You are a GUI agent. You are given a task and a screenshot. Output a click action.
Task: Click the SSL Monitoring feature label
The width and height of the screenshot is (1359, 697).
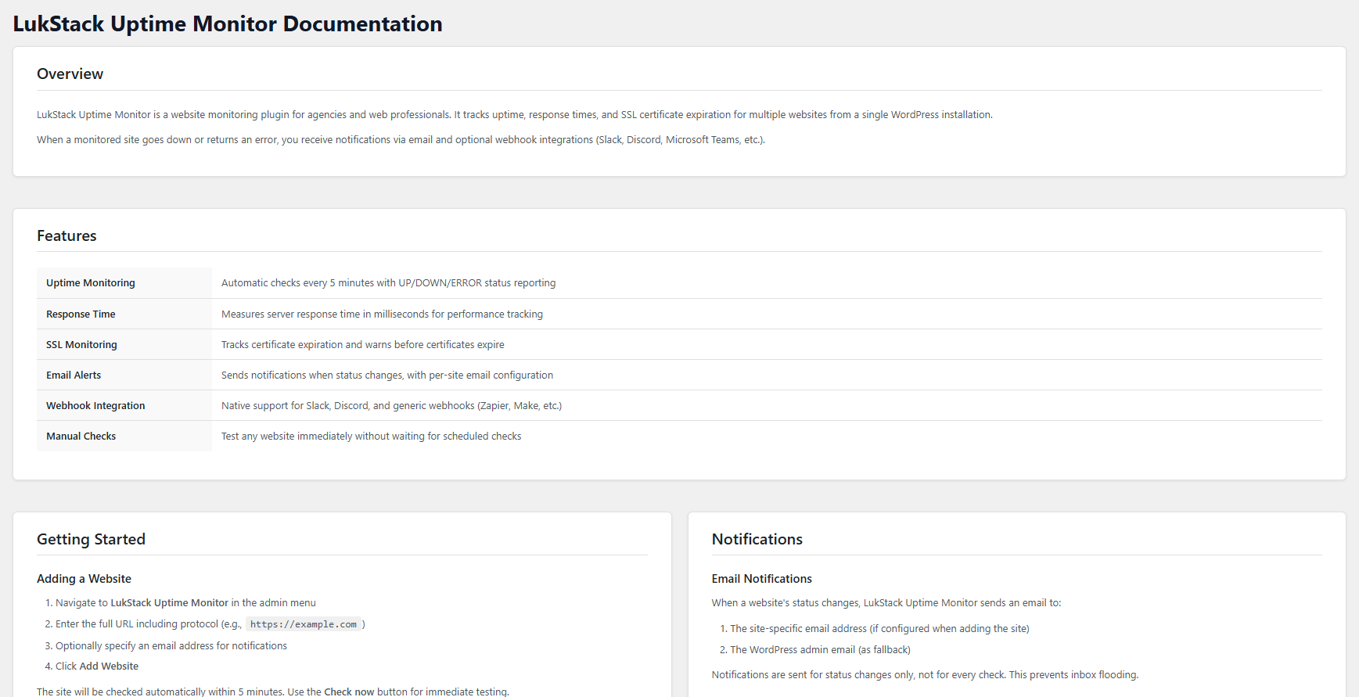point(81,345)
